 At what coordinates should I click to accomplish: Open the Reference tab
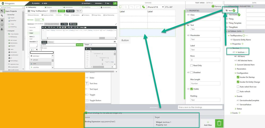[x=50, y=42]
